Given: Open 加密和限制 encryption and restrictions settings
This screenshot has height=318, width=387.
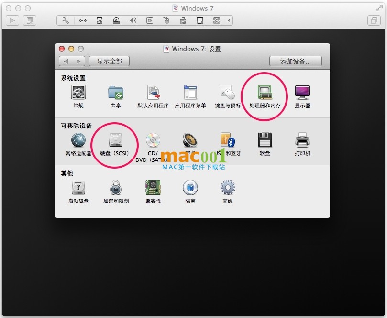Looking at the screenshot, I should pyautogui.click(x=116, y=192).
